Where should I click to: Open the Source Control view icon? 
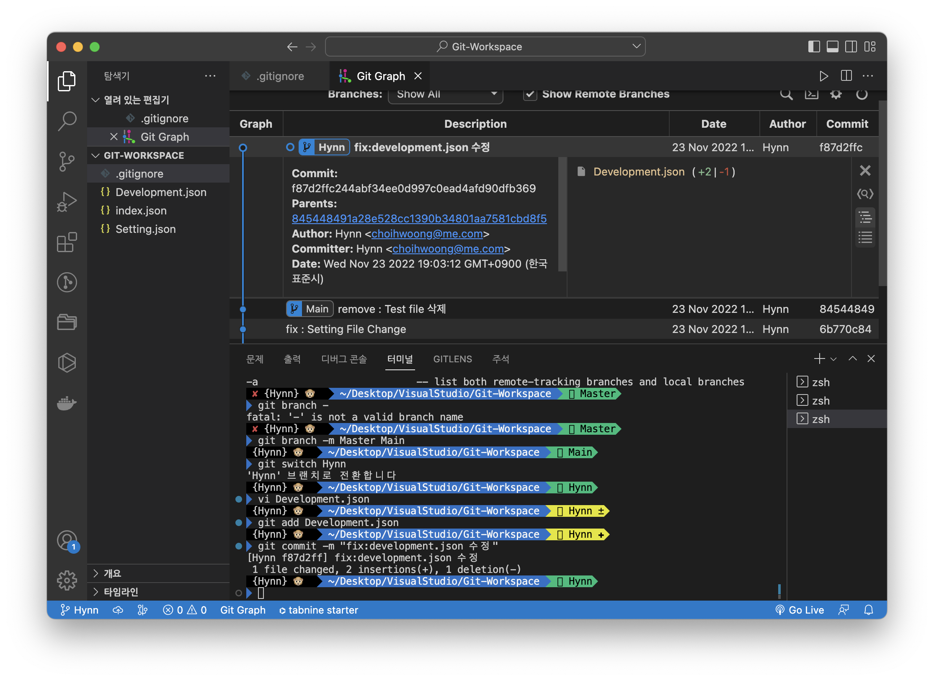pyautogui.click(x=67, y=161)
